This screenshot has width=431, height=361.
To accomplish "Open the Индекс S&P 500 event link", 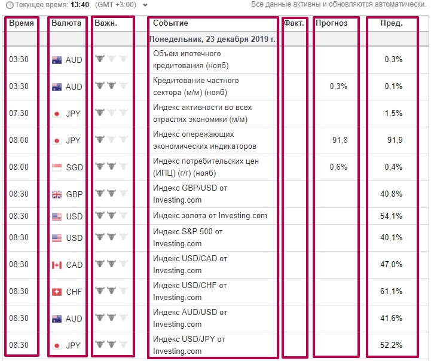I will 188,237.
